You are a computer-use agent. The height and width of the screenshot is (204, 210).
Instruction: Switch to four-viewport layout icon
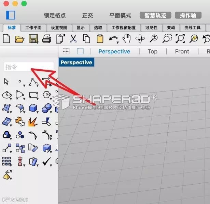tap(66, 51)
